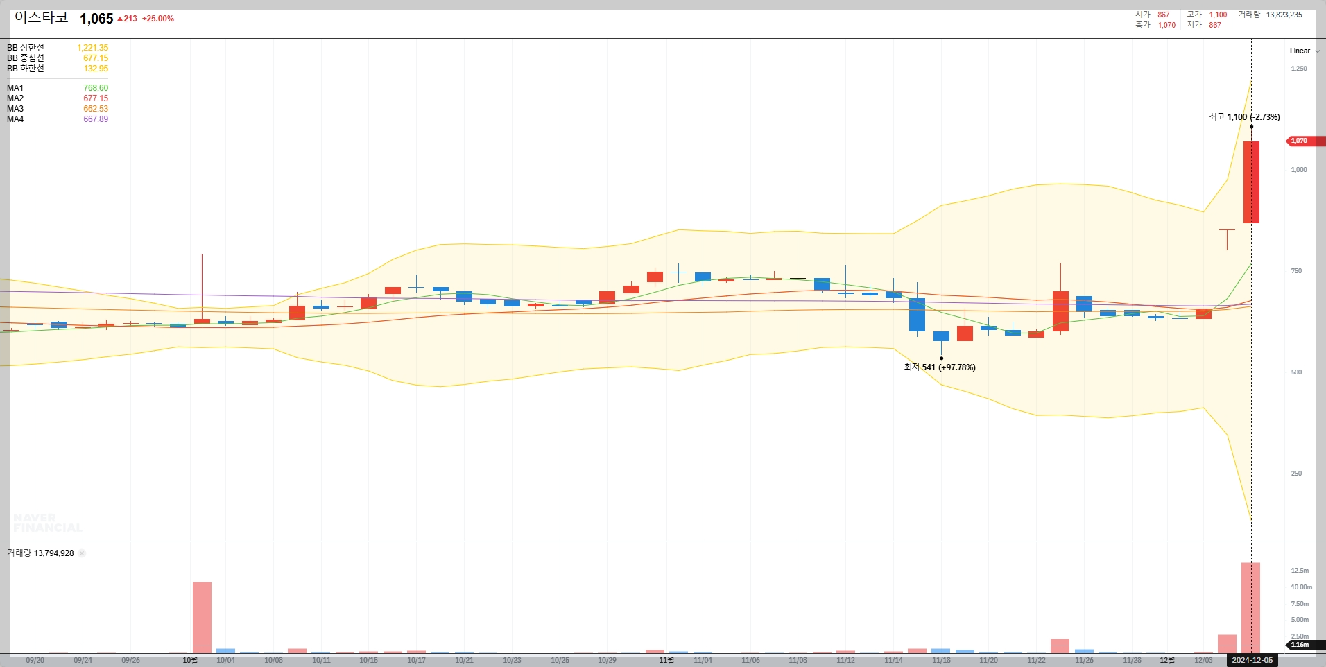The height and width of the screenshot is (667, 1326).
Task: Click the 500 price axis label
Action: (x=1296, y=372)
